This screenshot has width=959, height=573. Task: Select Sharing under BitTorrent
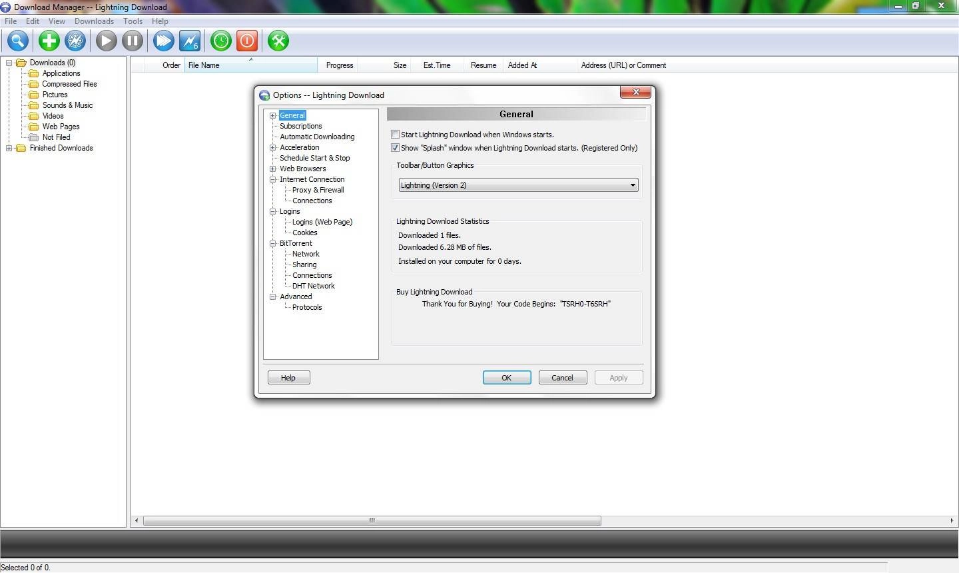(x=304, y=265)
